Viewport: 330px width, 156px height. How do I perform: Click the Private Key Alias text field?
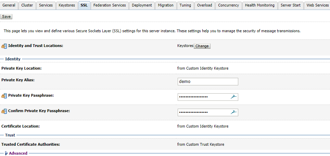tap(207, 82)
